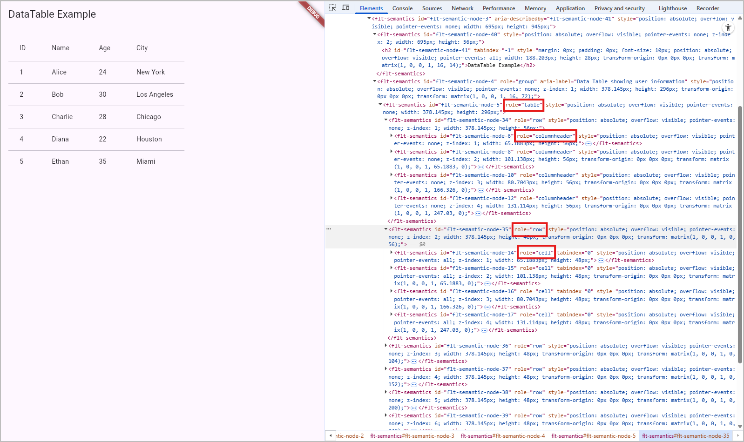Collapse the flt-semantic-node-4 group element

point(375,81)
